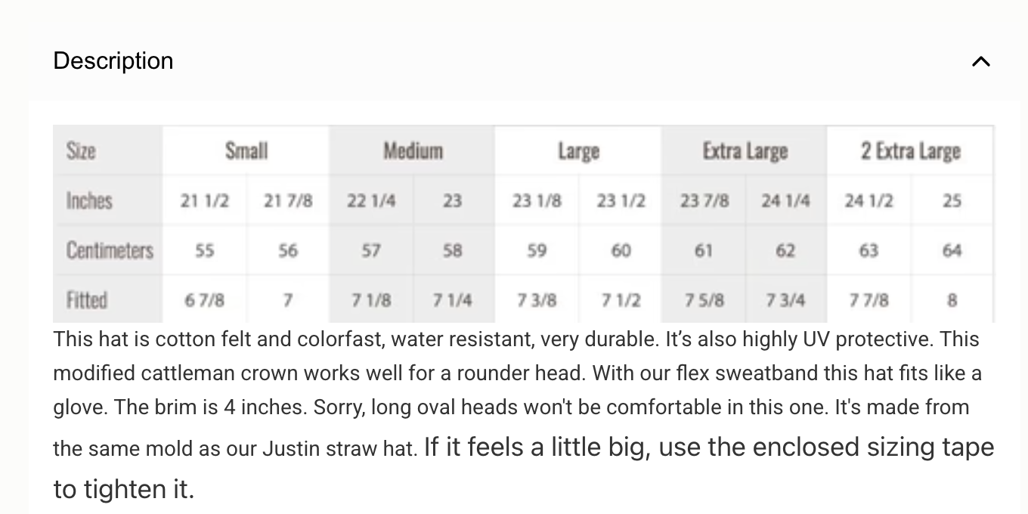Click the 60 centimeters cell
This screenshot has height=514, width=1028.
click(621, 250)
